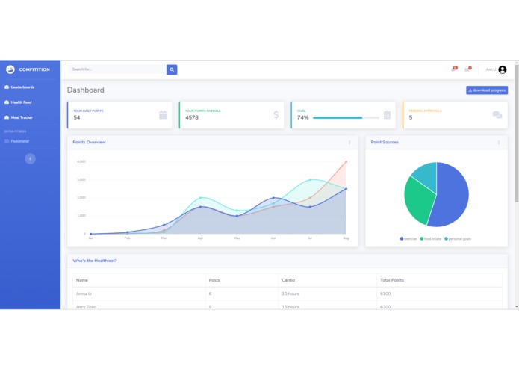Image resolution: width=519 pixels, height=369 pixels.
Task: Click the 4578 points overall value
Action: 192,117
